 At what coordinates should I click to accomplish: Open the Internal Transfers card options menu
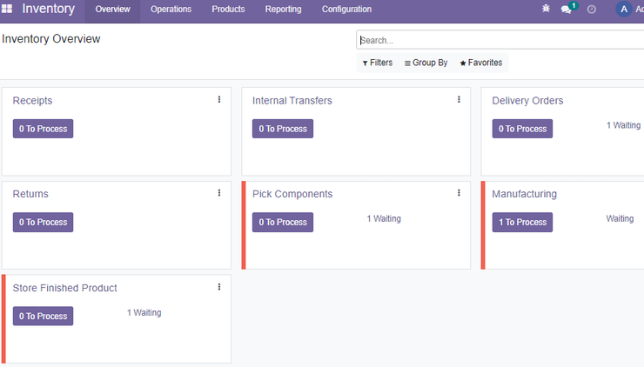pos(459,99)
